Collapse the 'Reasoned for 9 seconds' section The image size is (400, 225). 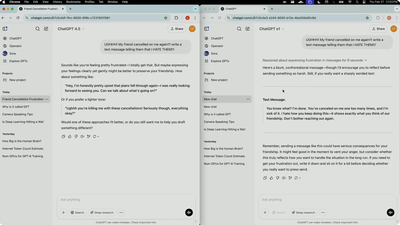tap(365, 60)
